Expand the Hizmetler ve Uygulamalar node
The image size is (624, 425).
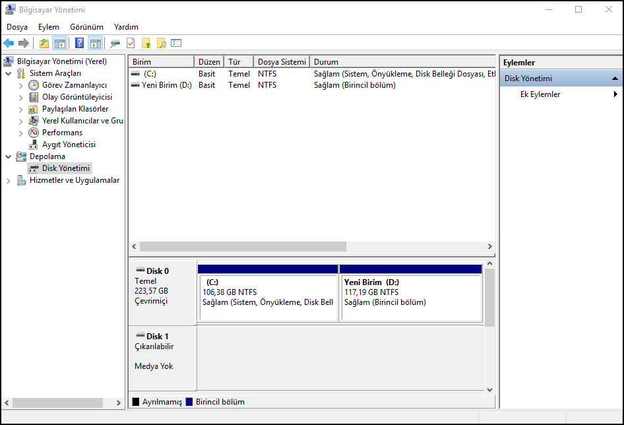[x=9, y=180]
